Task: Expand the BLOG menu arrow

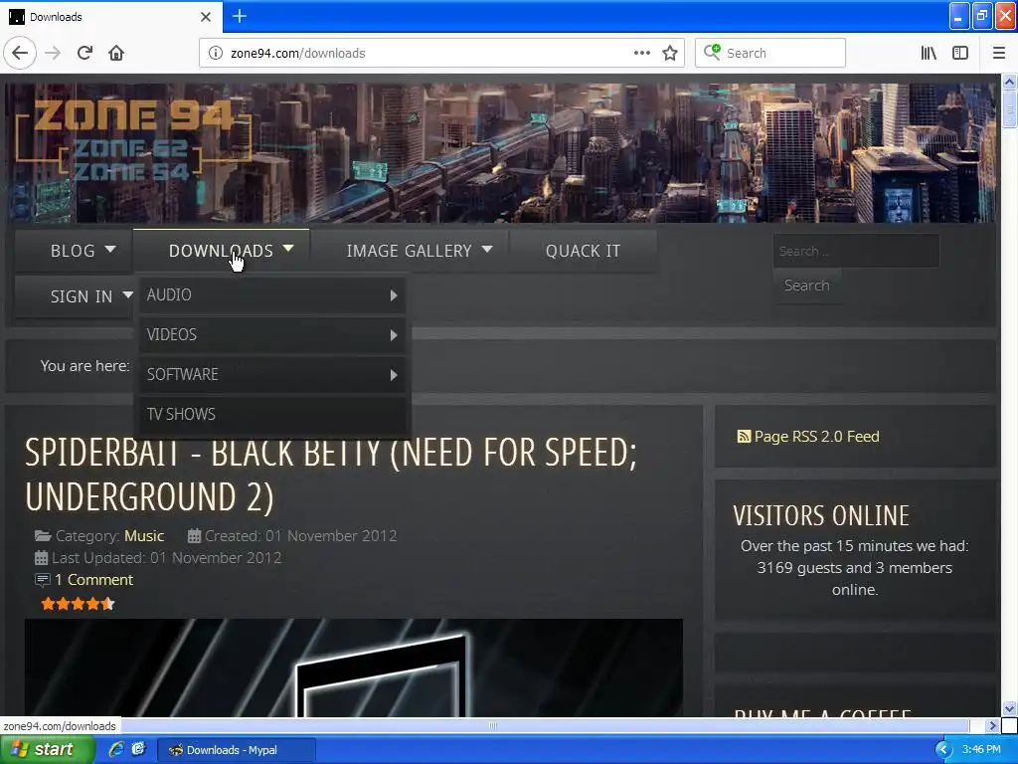Action: (110, 249)
